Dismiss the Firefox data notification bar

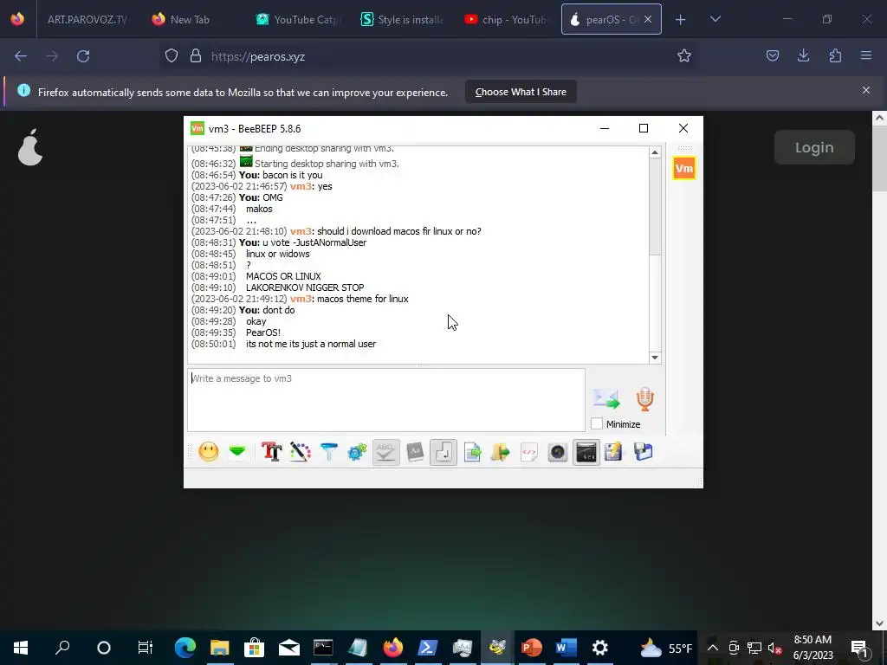[865, 90]
